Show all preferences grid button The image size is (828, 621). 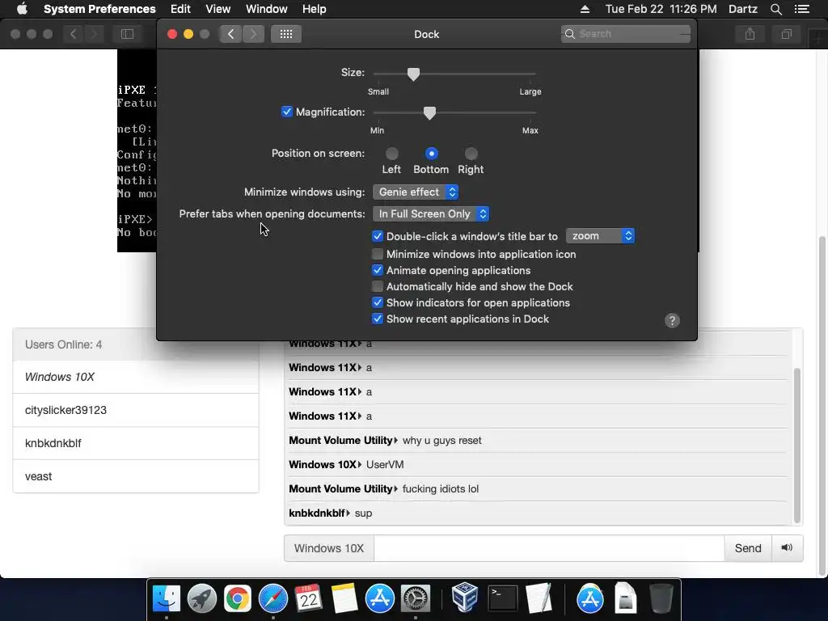click(x=286, y=34)
